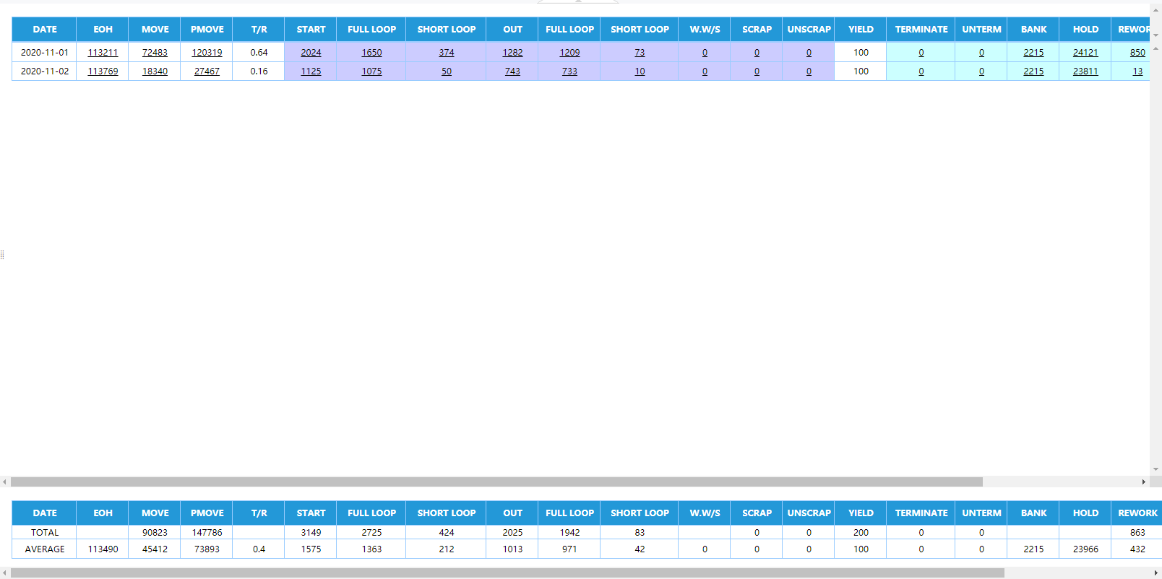Viewport: 1162px width, 579px height.
Task: Select the 73 short loop link
Action: 640,53
